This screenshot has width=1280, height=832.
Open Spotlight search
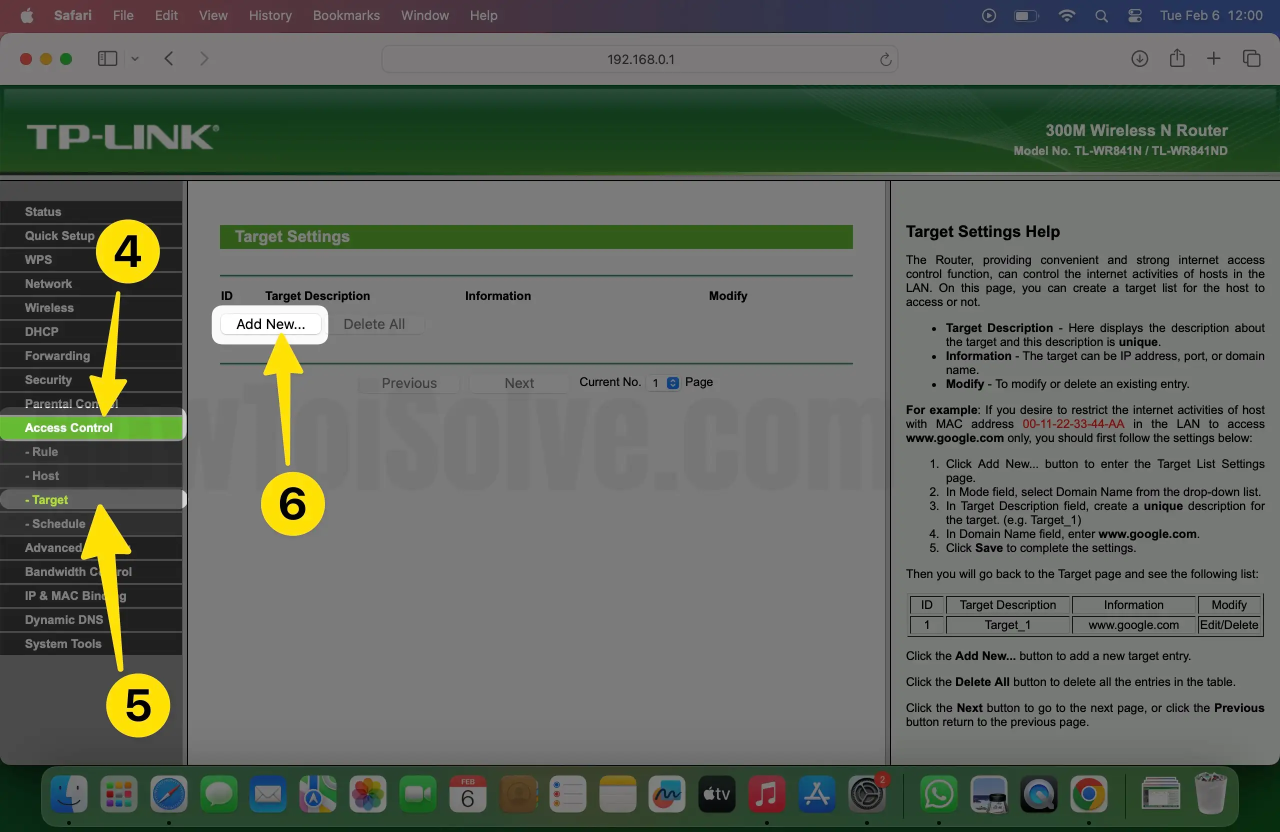pos(1101,15)
